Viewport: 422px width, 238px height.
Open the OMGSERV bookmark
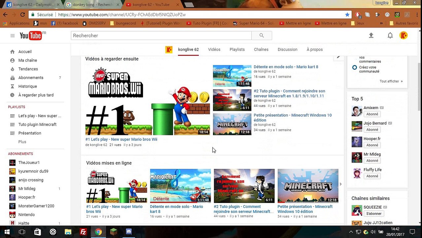(x=94, y=23)
